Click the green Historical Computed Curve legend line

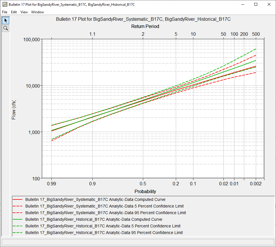(18, 219)
